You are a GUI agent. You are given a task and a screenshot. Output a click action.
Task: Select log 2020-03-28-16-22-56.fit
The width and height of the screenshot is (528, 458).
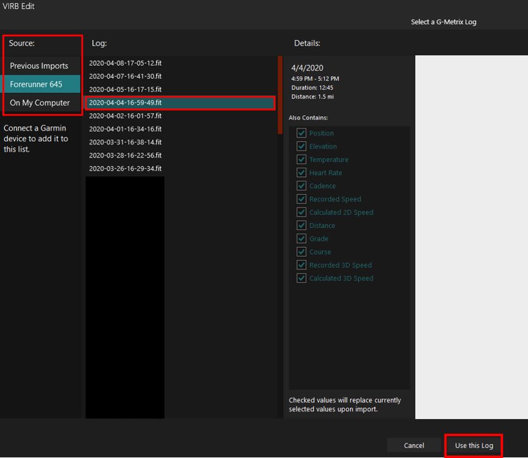(181, 155)
